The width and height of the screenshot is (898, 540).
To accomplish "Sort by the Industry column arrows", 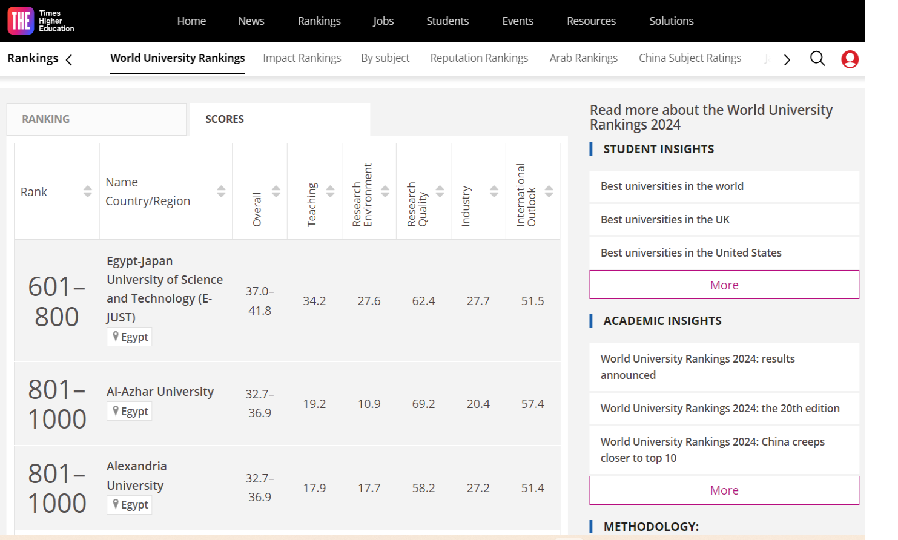I will pos(494,191).
